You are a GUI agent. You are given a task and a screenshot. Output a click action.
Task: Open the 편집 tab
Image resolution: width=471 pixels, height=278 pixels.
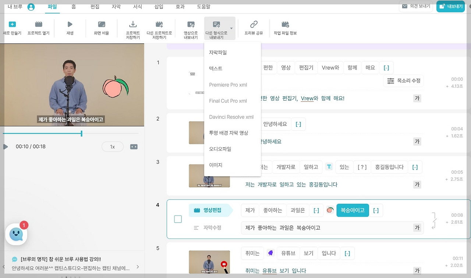[95, 7]
